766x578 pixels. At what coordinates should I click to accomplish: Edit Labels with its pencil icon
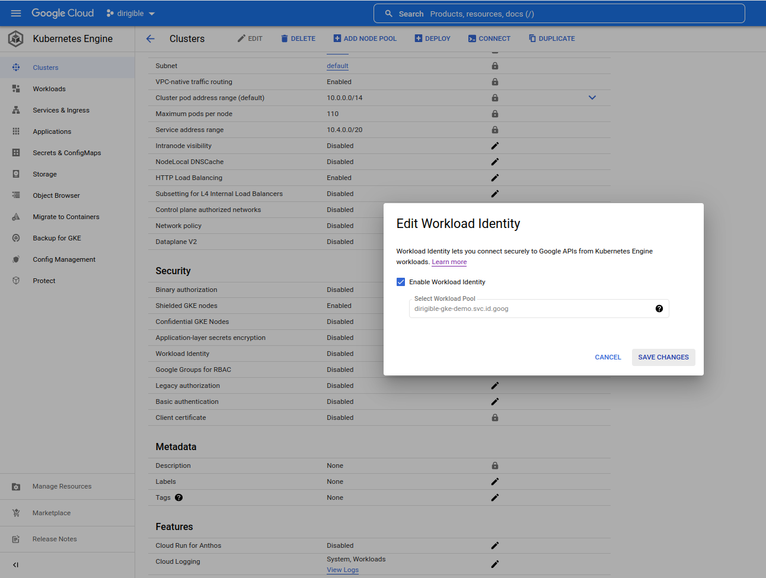495,481
